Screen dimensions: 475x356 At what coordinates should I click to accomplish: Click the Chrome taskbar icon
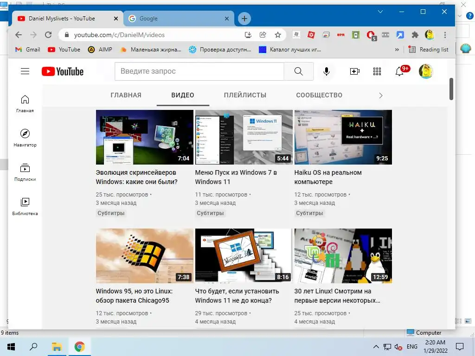[x=80, y=347]
